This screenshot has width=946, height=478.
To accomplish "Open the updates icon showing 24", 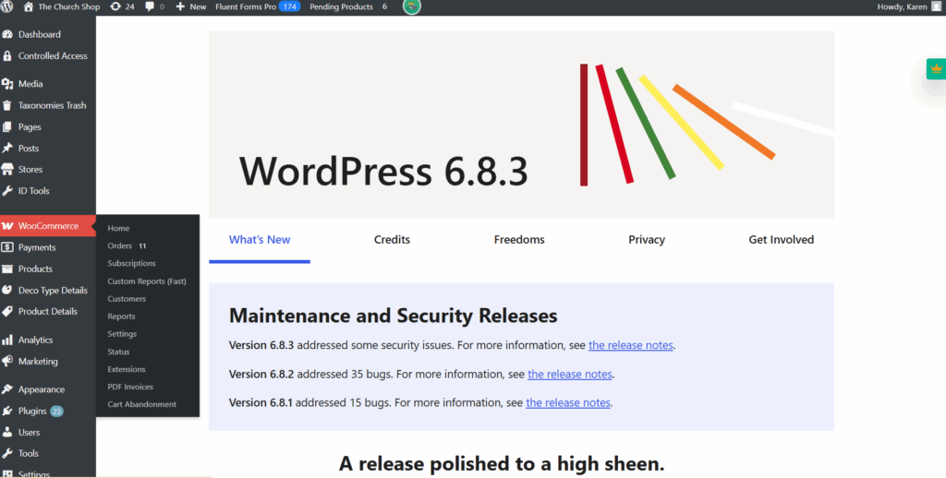I will [x=121, y=6].
